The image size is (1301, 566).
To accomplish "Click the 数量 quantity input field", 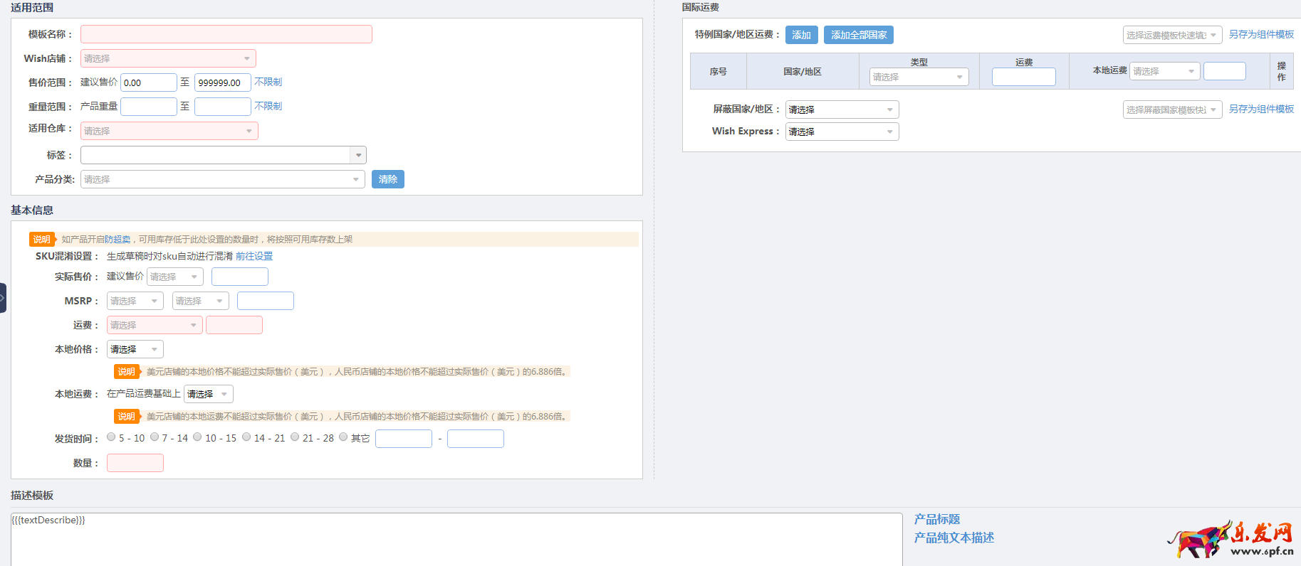I will (135, 463).
